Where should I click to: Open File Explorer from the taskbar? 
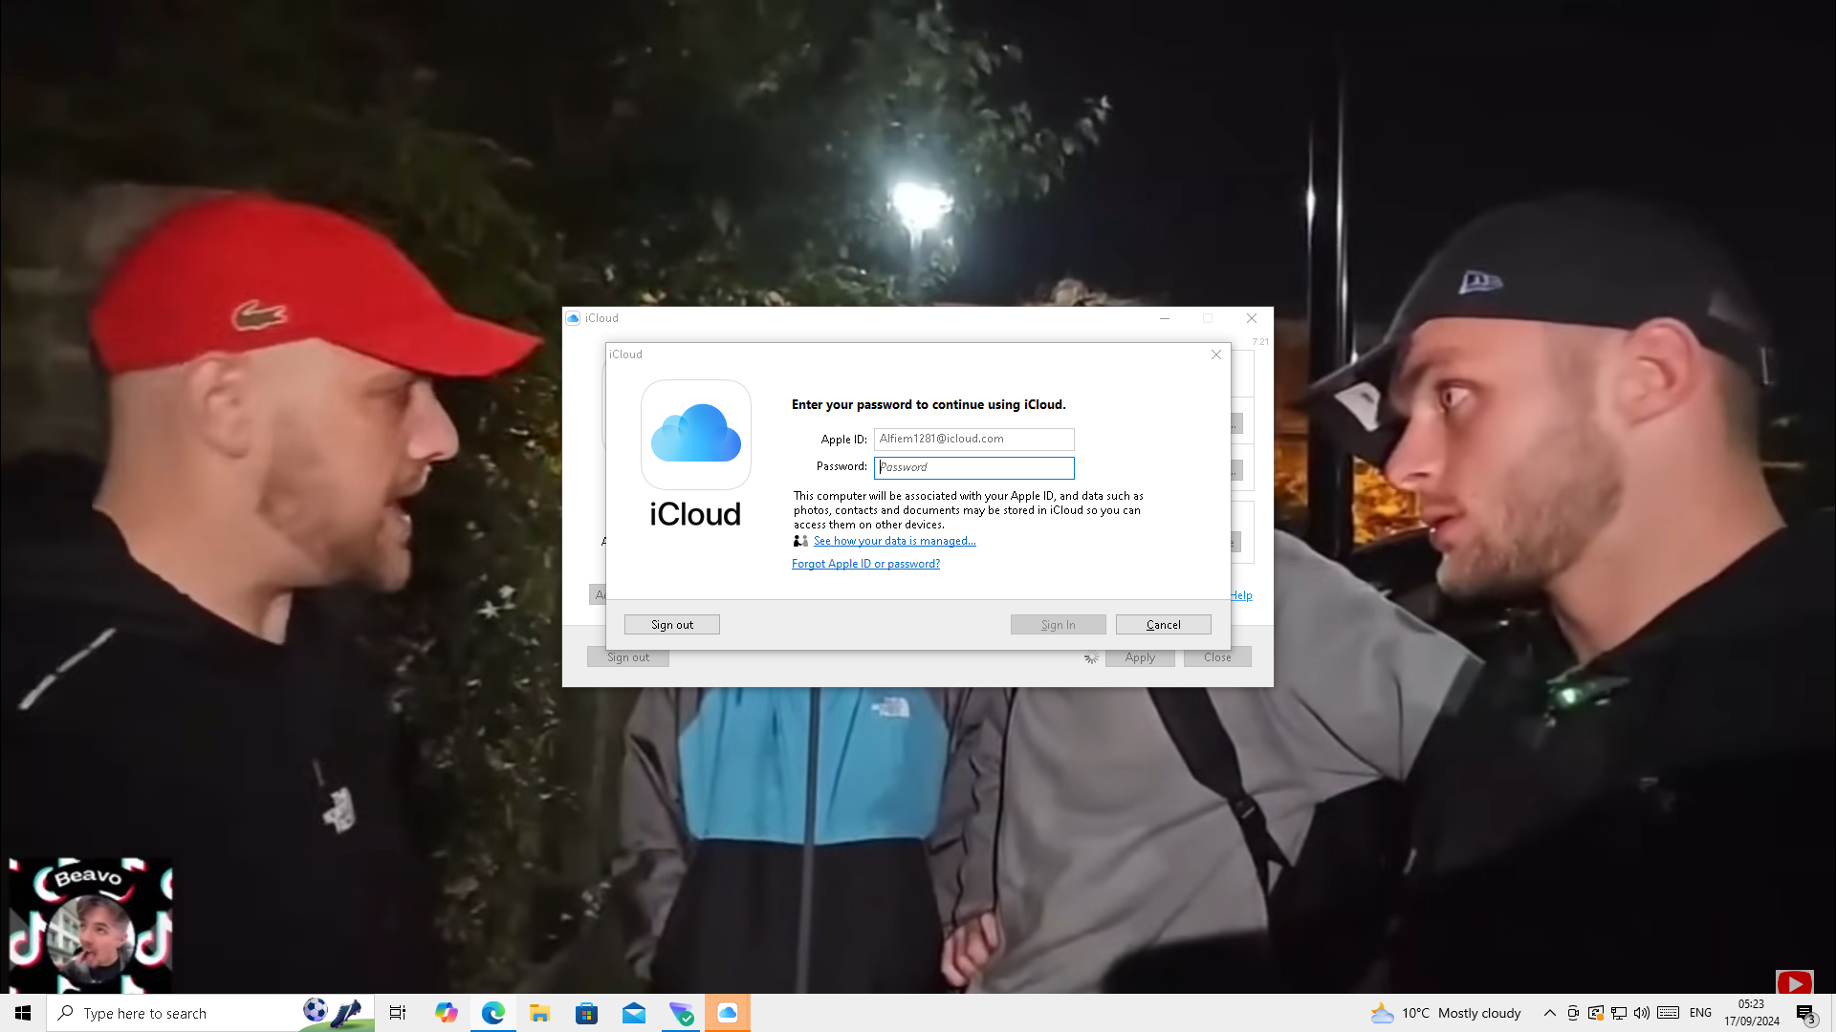[540, 1013]
